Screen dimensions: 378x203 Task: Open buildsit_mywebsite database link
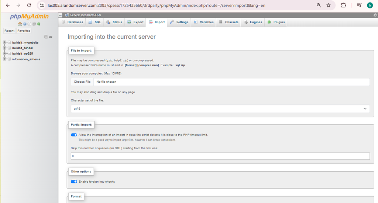pyautogui.click(x=25, y=43)
